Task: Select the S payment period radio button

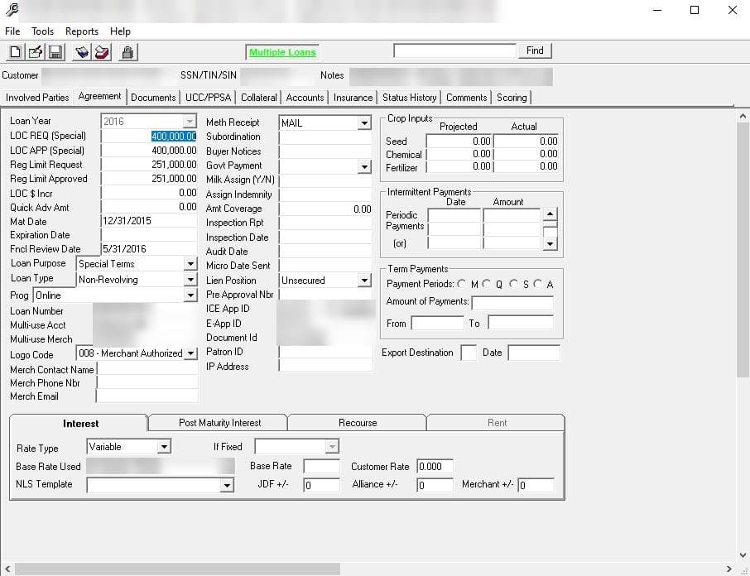Action: 513,284
